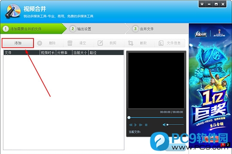This screenshot has width=232, height=154.
Task: Open the title bar dropdown menu arrow
Action: (x=202, y=4)
